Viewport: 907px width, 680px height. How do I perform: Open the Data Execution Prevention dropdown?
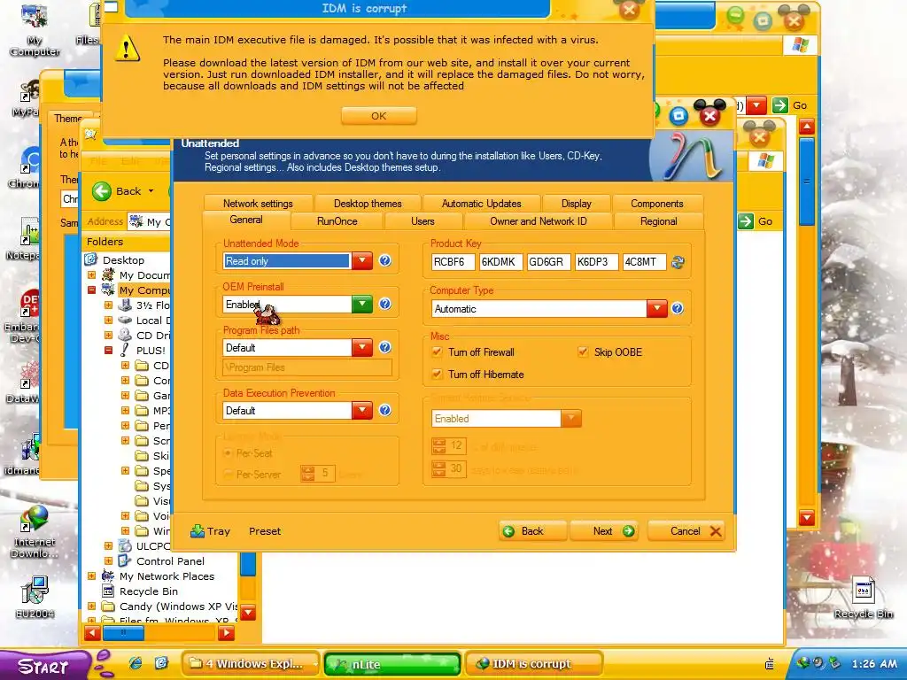[x=362, y=411]
